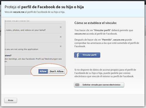Click the text 'notes, photos, and videos on your behalf'
146x108 pixels.
25,30
